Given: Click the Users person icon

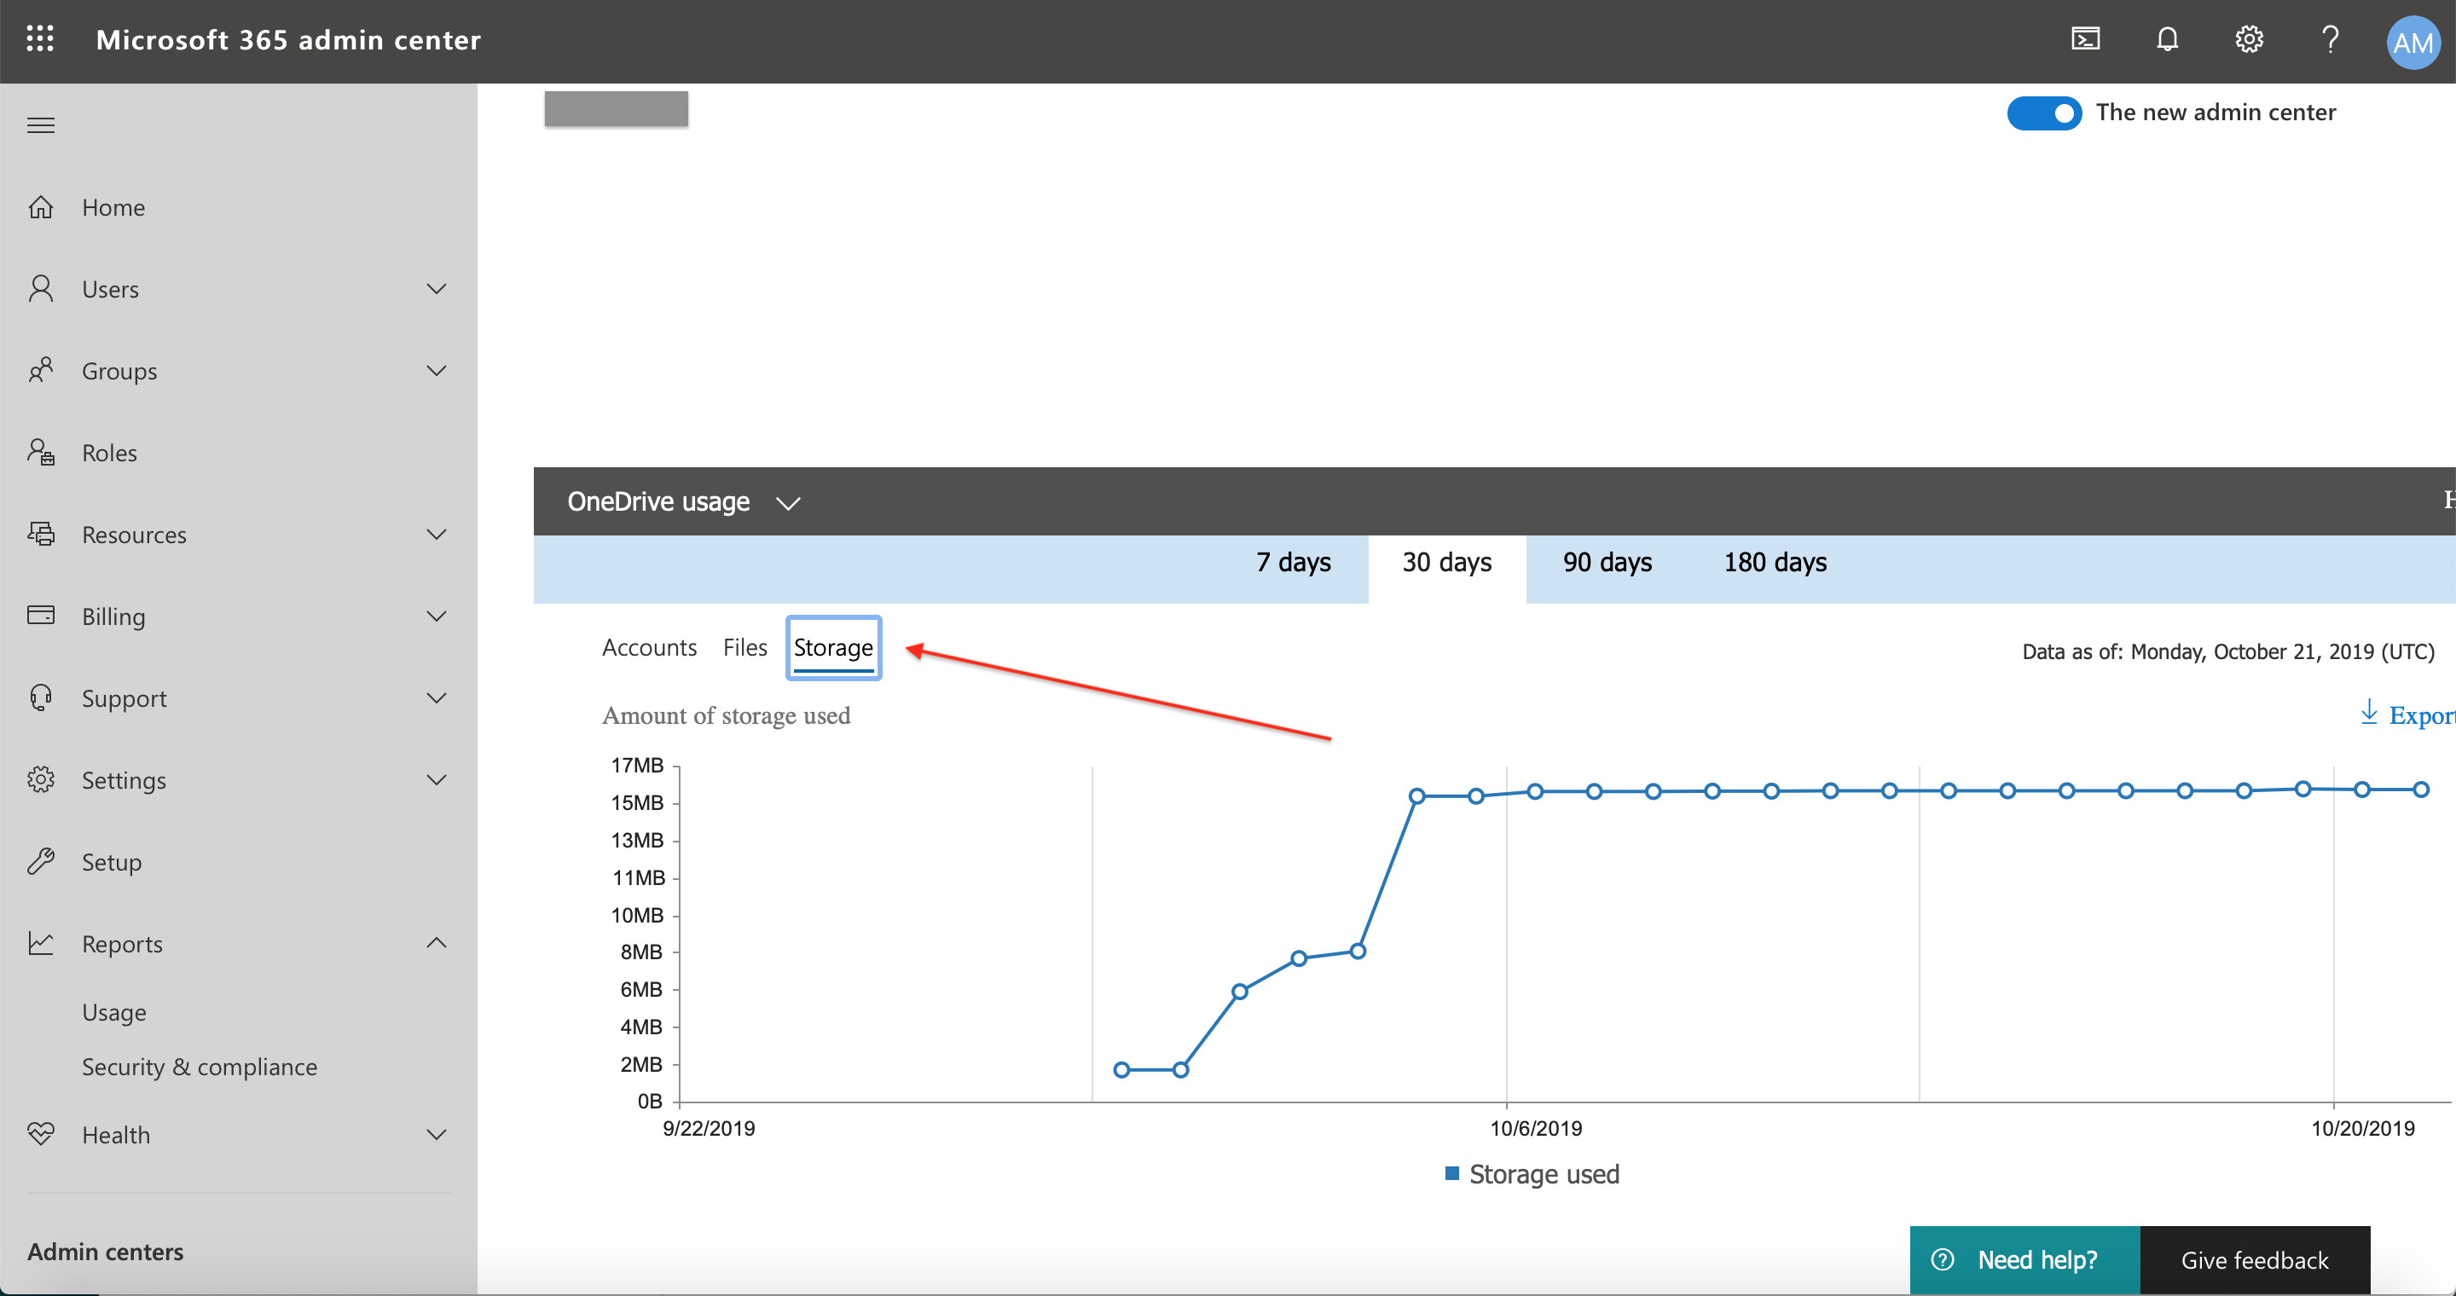Looking at the screenshot, I should point(40,288).
